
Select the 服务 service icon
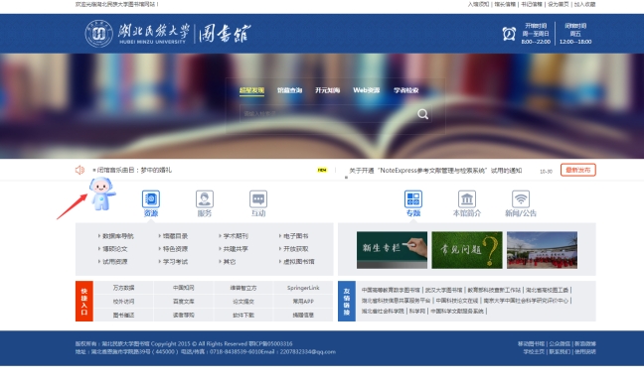205,199
